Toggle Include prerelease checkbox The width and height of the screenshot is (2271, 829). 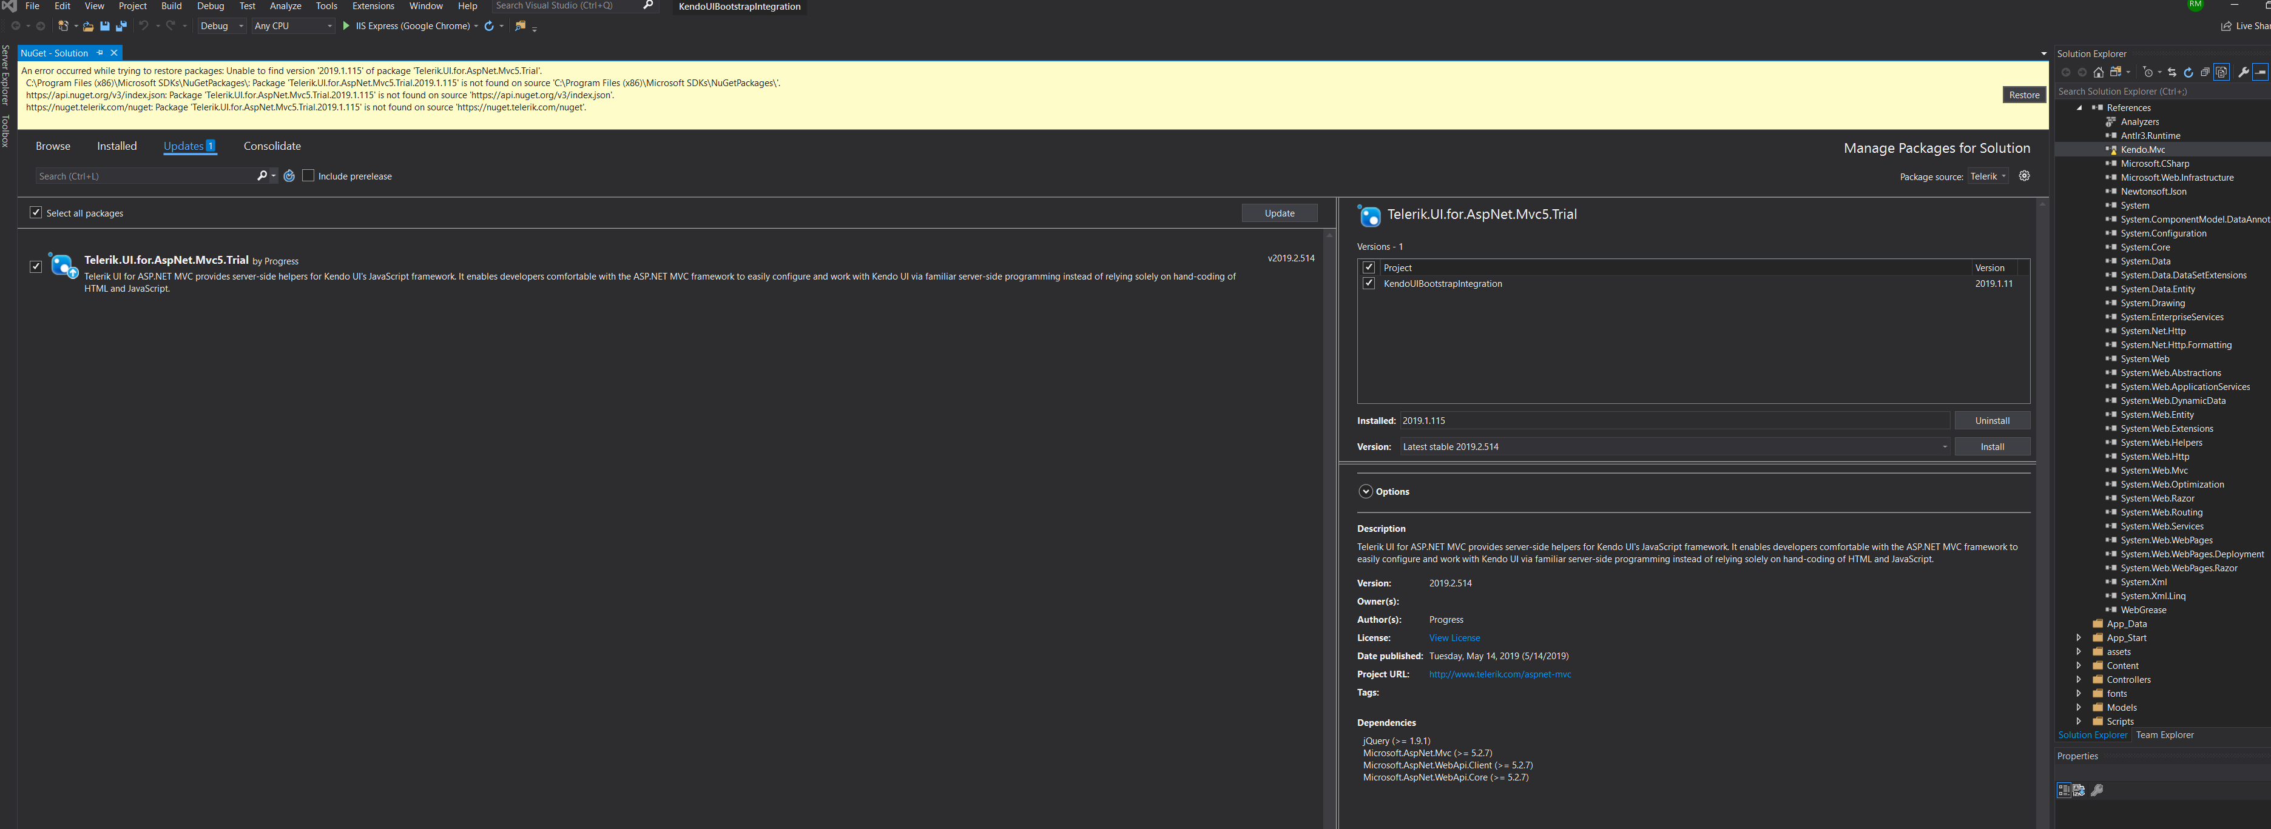coord(309,176)
